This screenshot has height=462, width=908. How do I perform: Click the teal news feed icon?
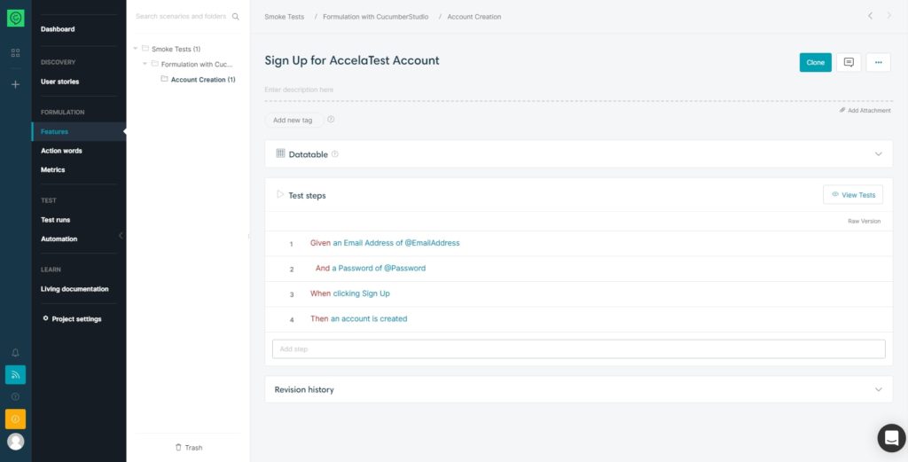[x=16, y=374]
